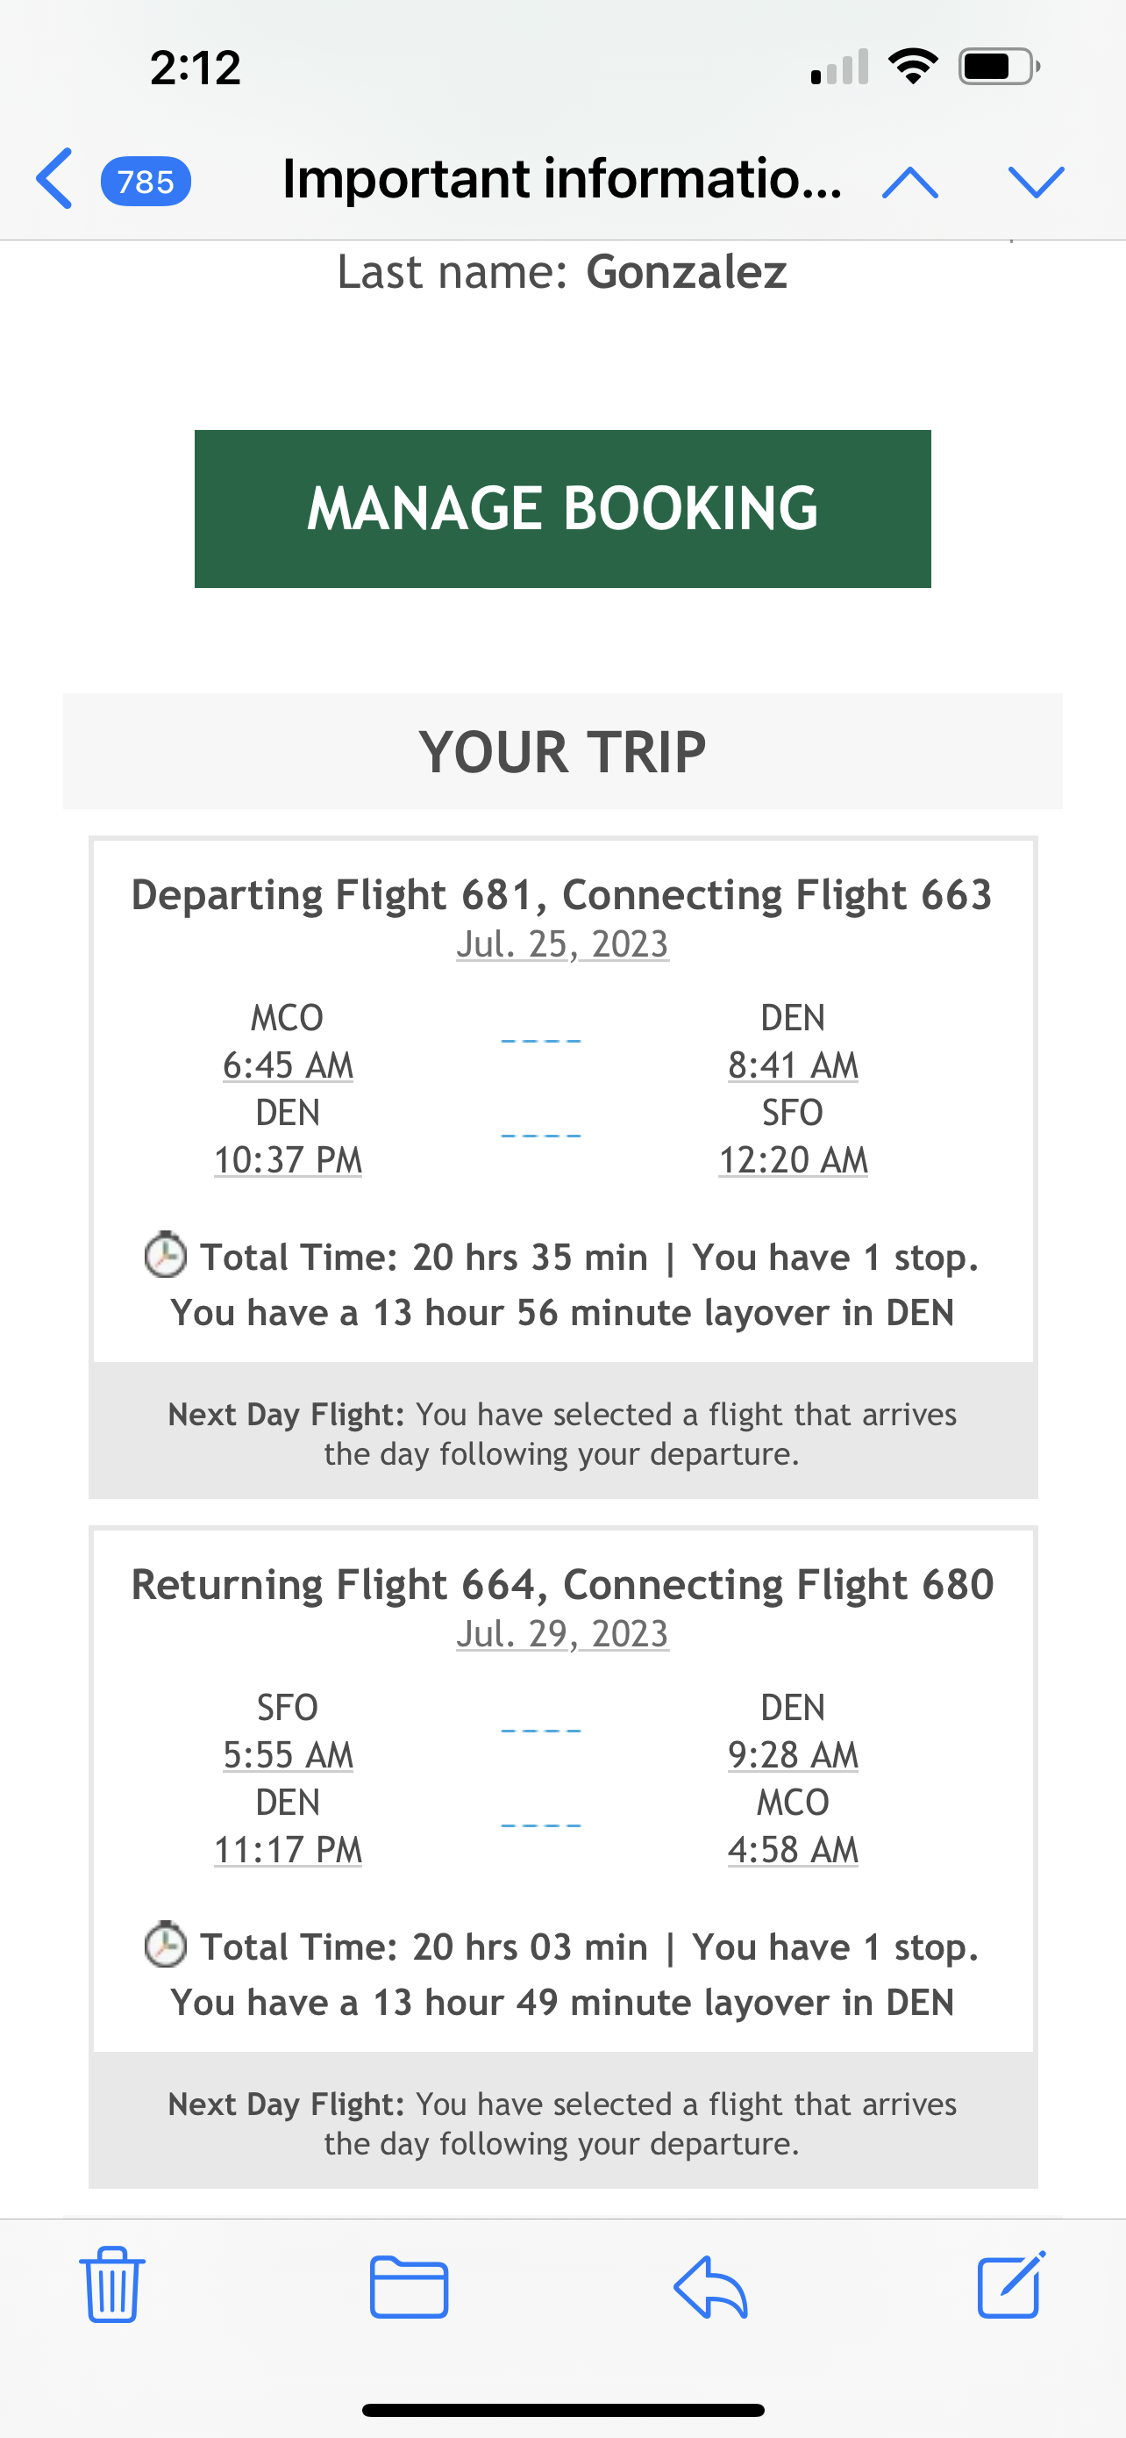
Task: Tap the 785 unread inbox badge
Action: coord(146,181)
